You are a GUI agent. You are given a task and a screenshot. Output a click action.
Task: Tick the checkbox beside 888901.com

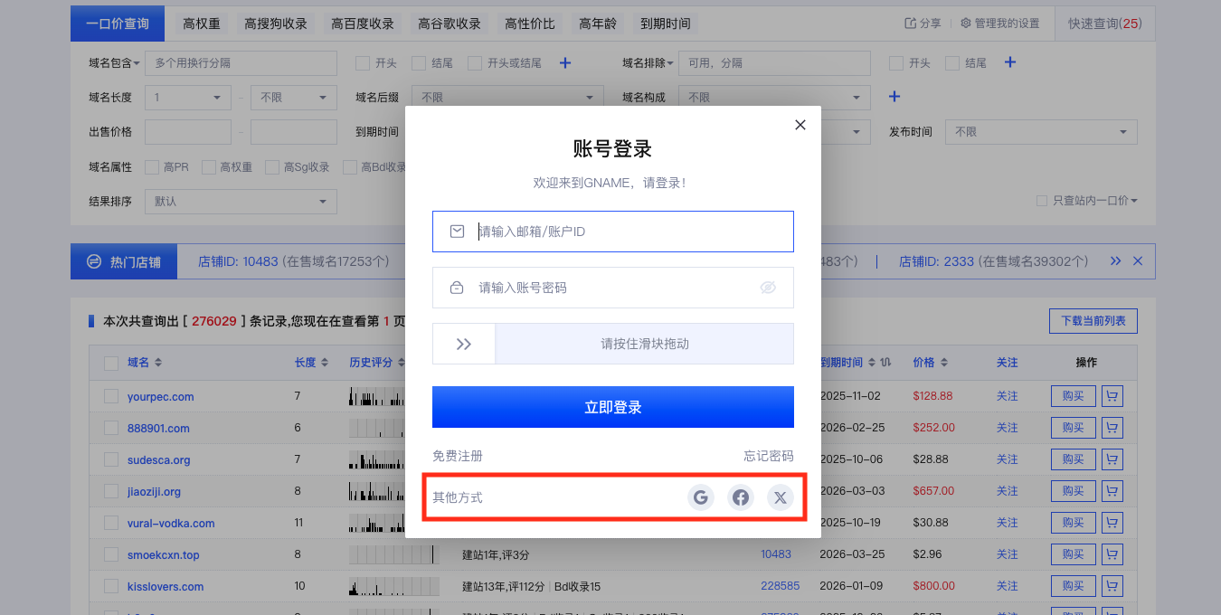[111, 428]
